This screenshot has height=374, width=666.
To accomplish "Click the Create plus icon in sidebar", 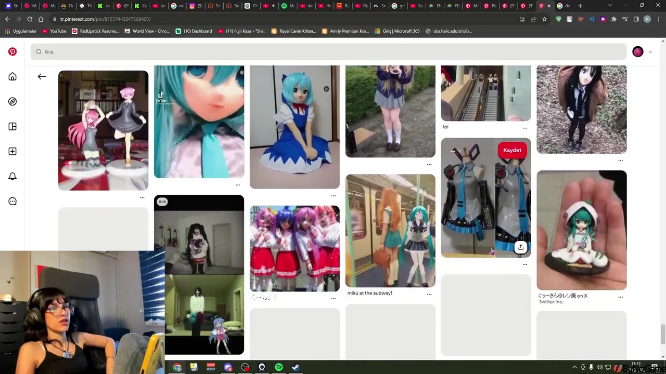I will pos(12,151).
